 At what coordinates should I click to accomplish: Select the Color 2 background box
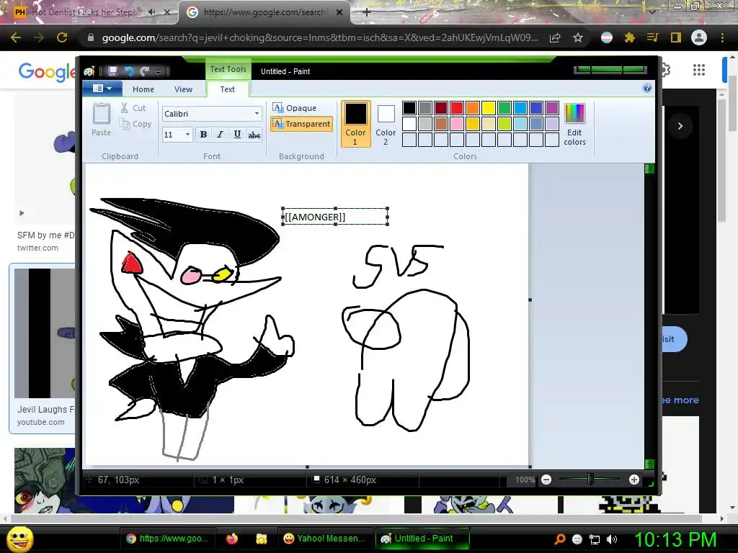[386, 124]
